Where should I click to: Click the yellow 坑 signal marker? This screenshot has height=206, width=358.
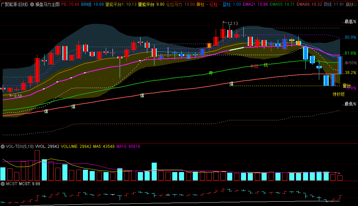coord(266,65)
